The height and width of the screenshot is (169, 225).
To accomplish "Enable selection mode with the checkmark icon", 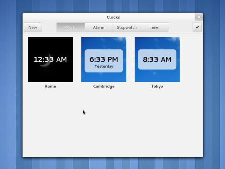I will coord(197,27).
